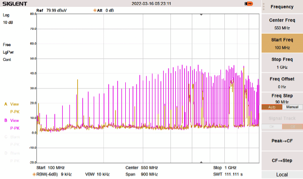The height and width of the screenshot is (179, 303).
Task: Click the SIGLENT logo
Action: (15, 4)
